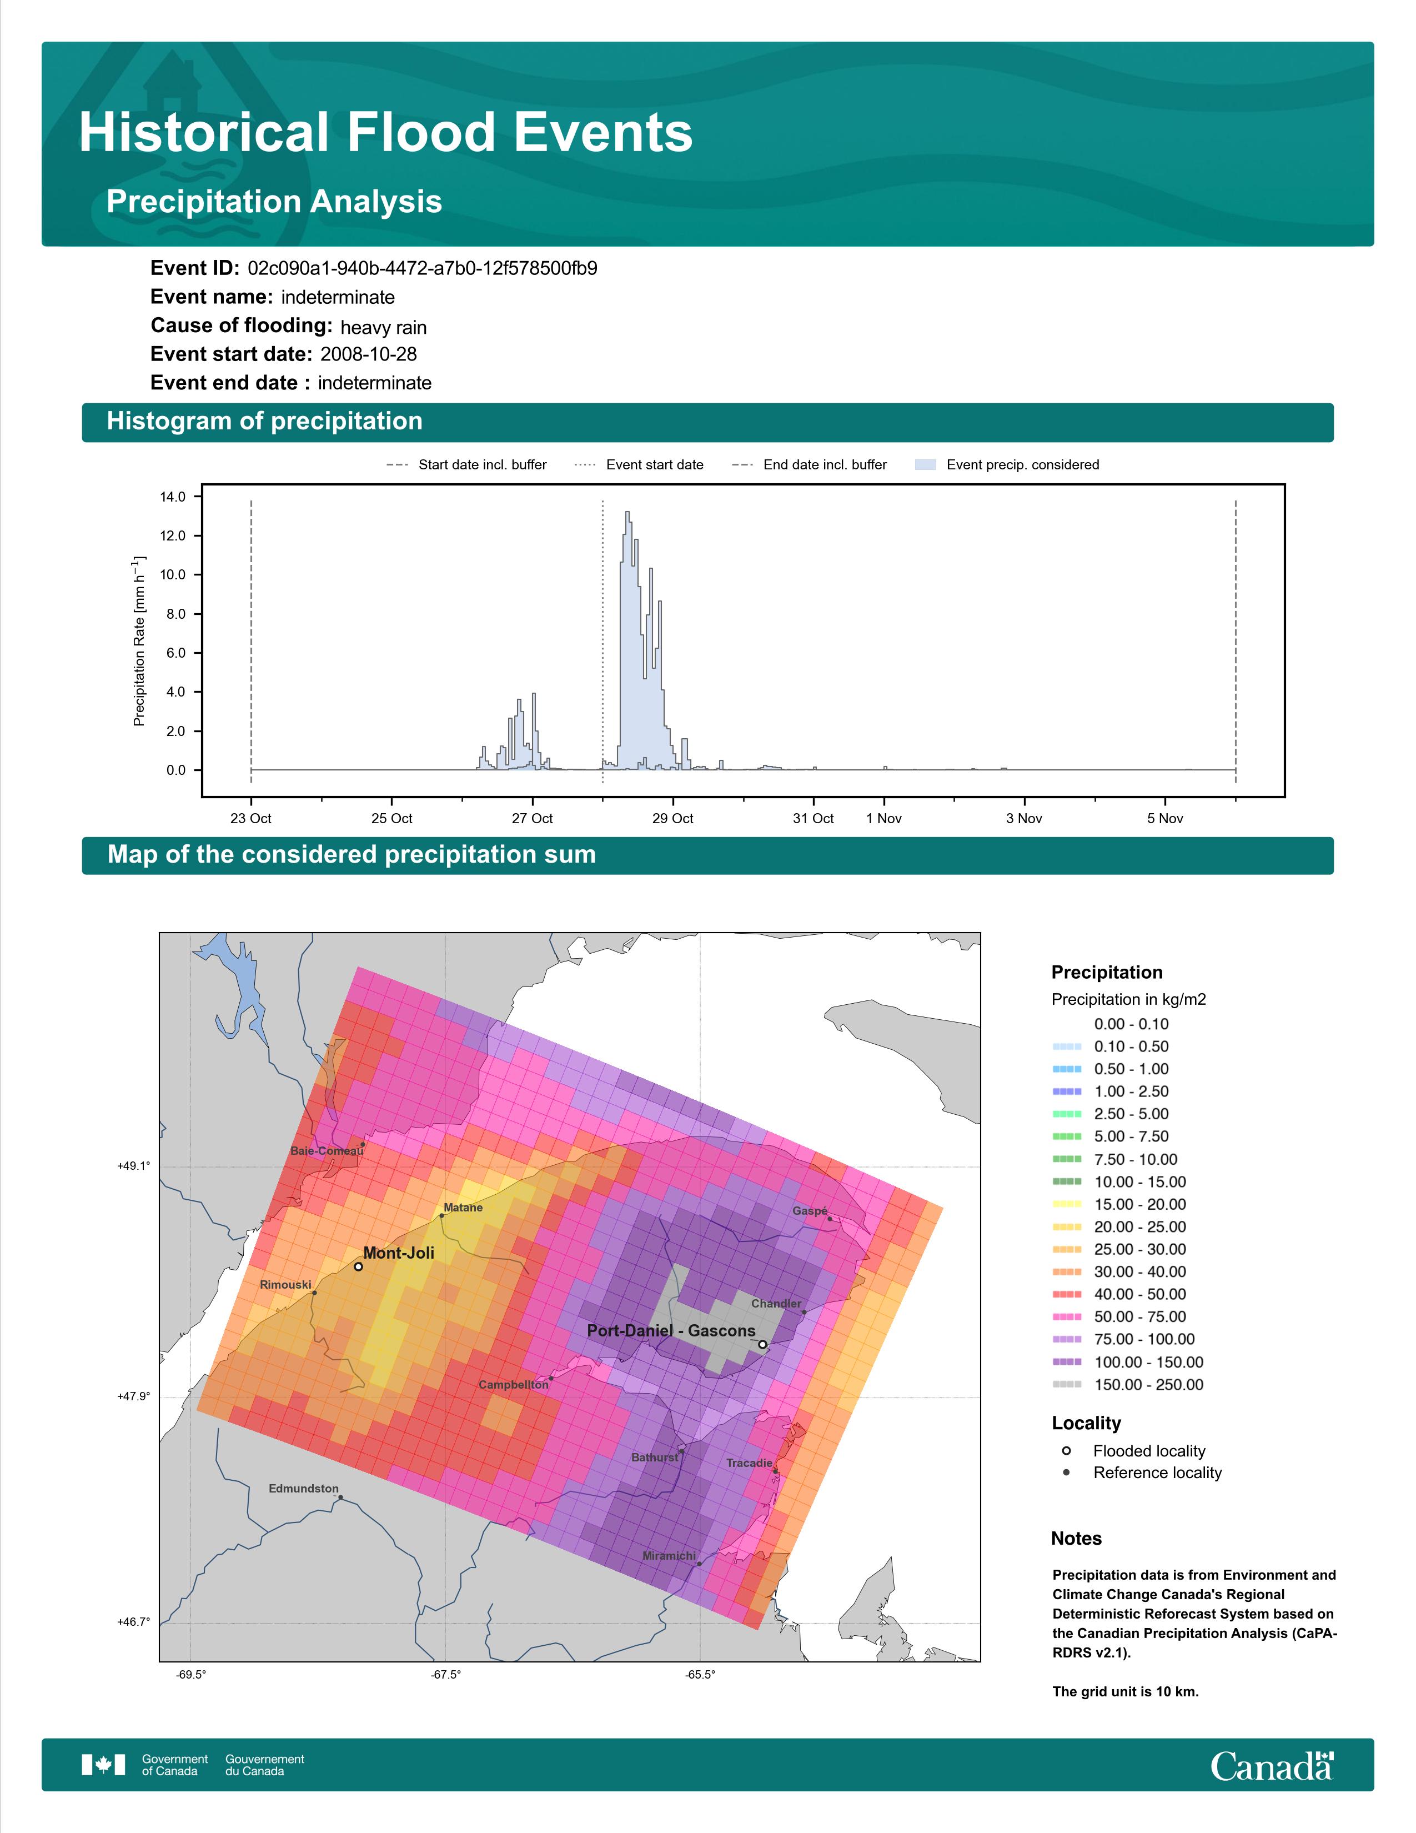Click the Miramichi map label
The height and width of the screenshot is (1833, 1416).
(669, 1556)
